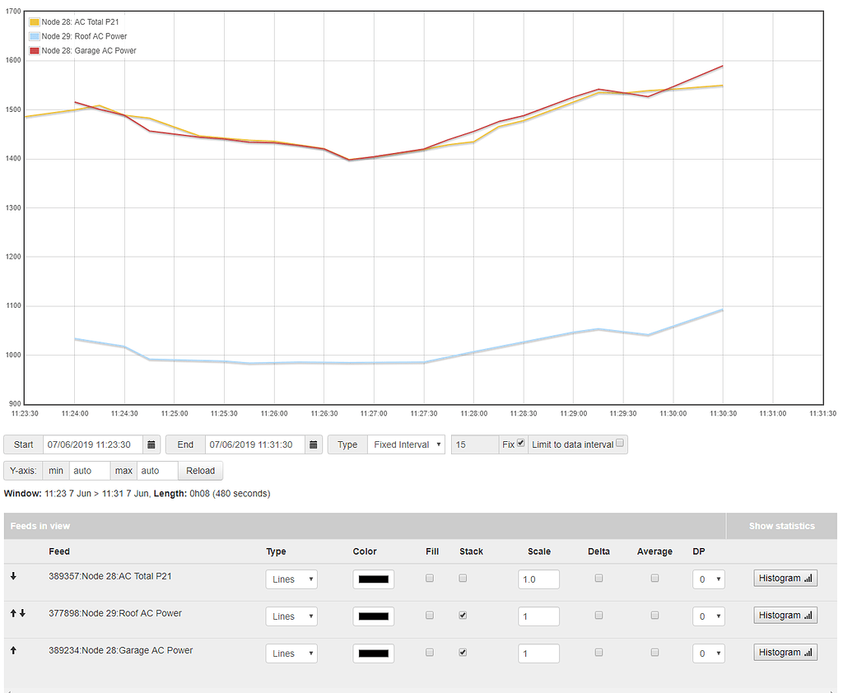Disable Stack for Roof AC Power feed

[x=463, y=616]
